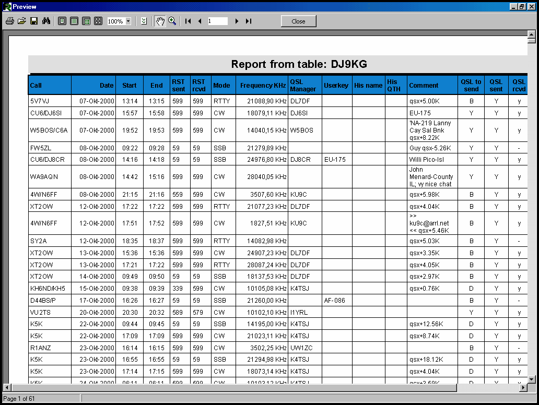Open a report file with folder icon

[x=21, y=21]
